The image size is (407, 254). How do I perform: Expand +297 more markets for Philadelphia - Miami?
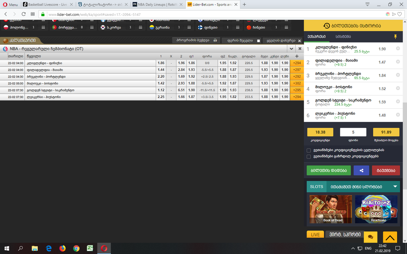pyautogui.click(x=297, y=70)
